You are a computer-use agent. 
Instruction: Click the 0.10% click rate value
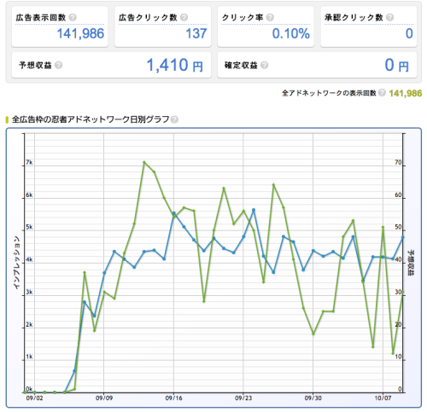click(x=291, y=33)
